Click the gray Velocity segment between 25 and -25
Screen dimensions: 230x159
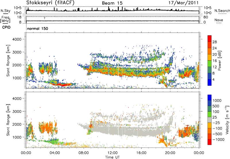(210, 120)
